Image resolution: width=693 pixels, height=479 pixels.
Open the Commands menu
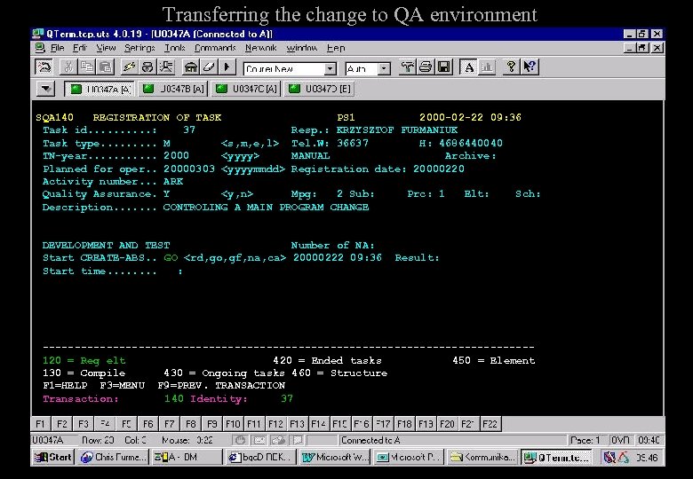(215, 48)
